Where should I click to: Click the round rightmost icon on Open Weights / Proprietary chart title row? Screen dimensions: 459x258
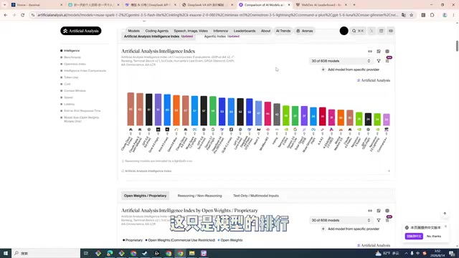(387, 211)
